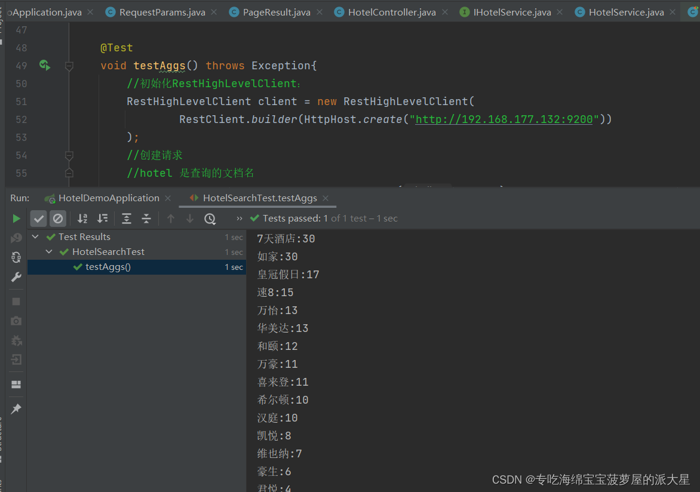Open run settings wrench icon

(x=16, y=277)
